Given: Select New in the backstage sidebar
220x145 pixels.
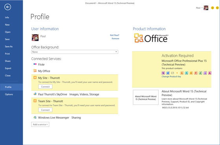Looking at the screenshot, I should tap(7, 25).
